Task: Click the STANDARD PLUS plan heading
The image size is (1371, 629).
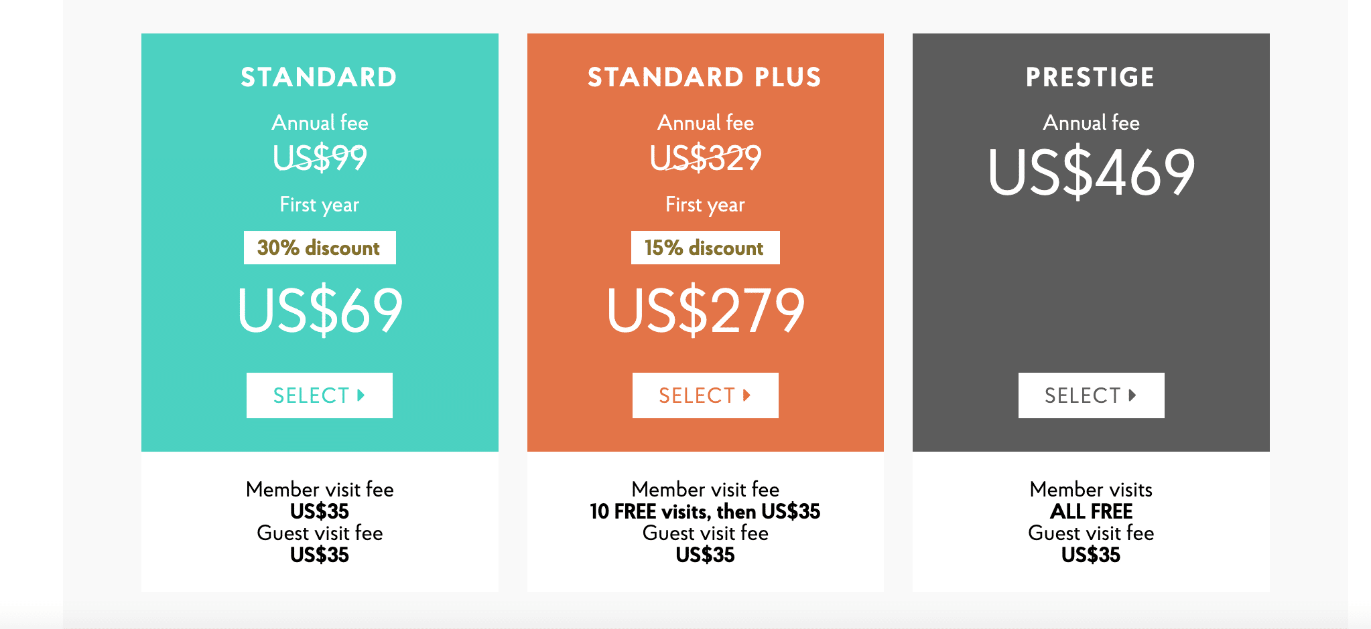Action: click(705, 77)
